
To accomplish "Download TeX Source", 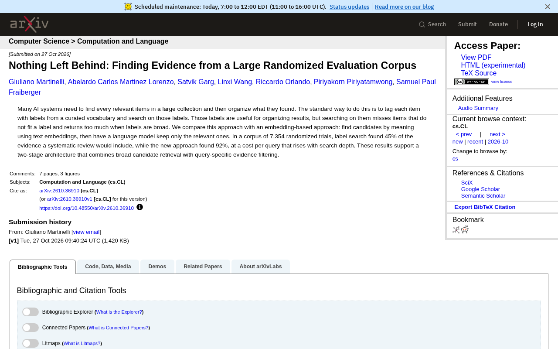I will [479, 73].
